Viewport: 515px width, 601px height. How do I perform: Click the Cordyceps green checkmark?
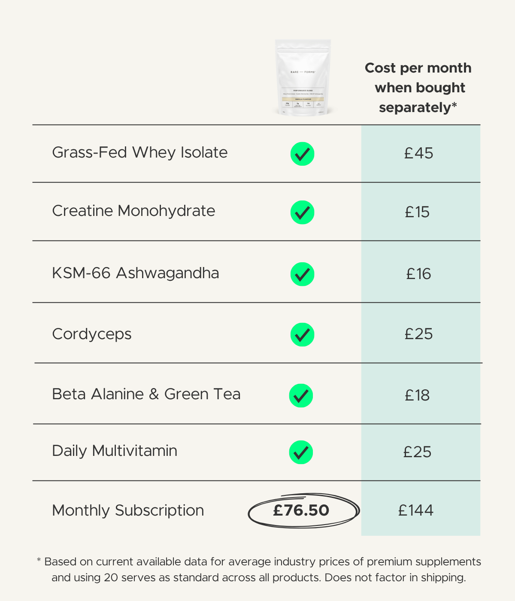tap(302, 334)
